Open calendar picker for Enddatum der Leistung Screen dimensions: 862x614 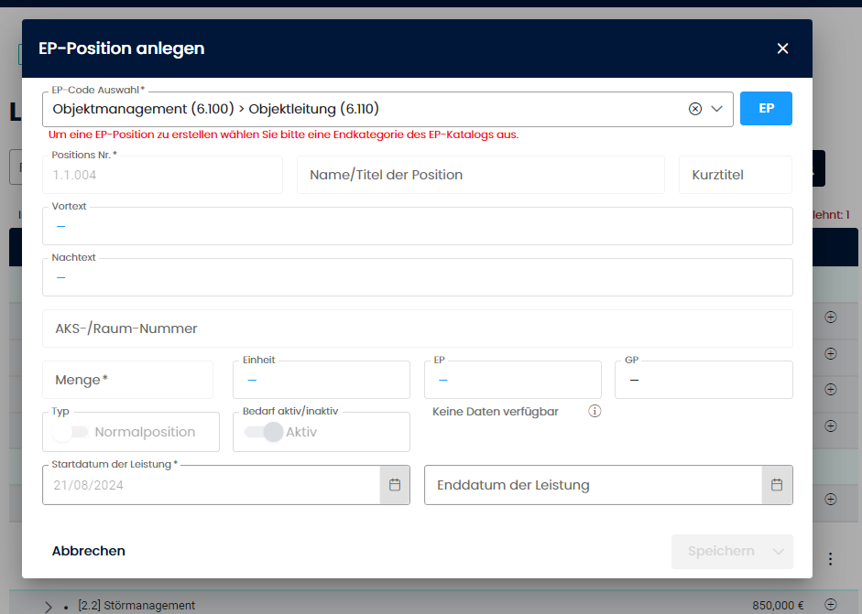click(777, 485)
